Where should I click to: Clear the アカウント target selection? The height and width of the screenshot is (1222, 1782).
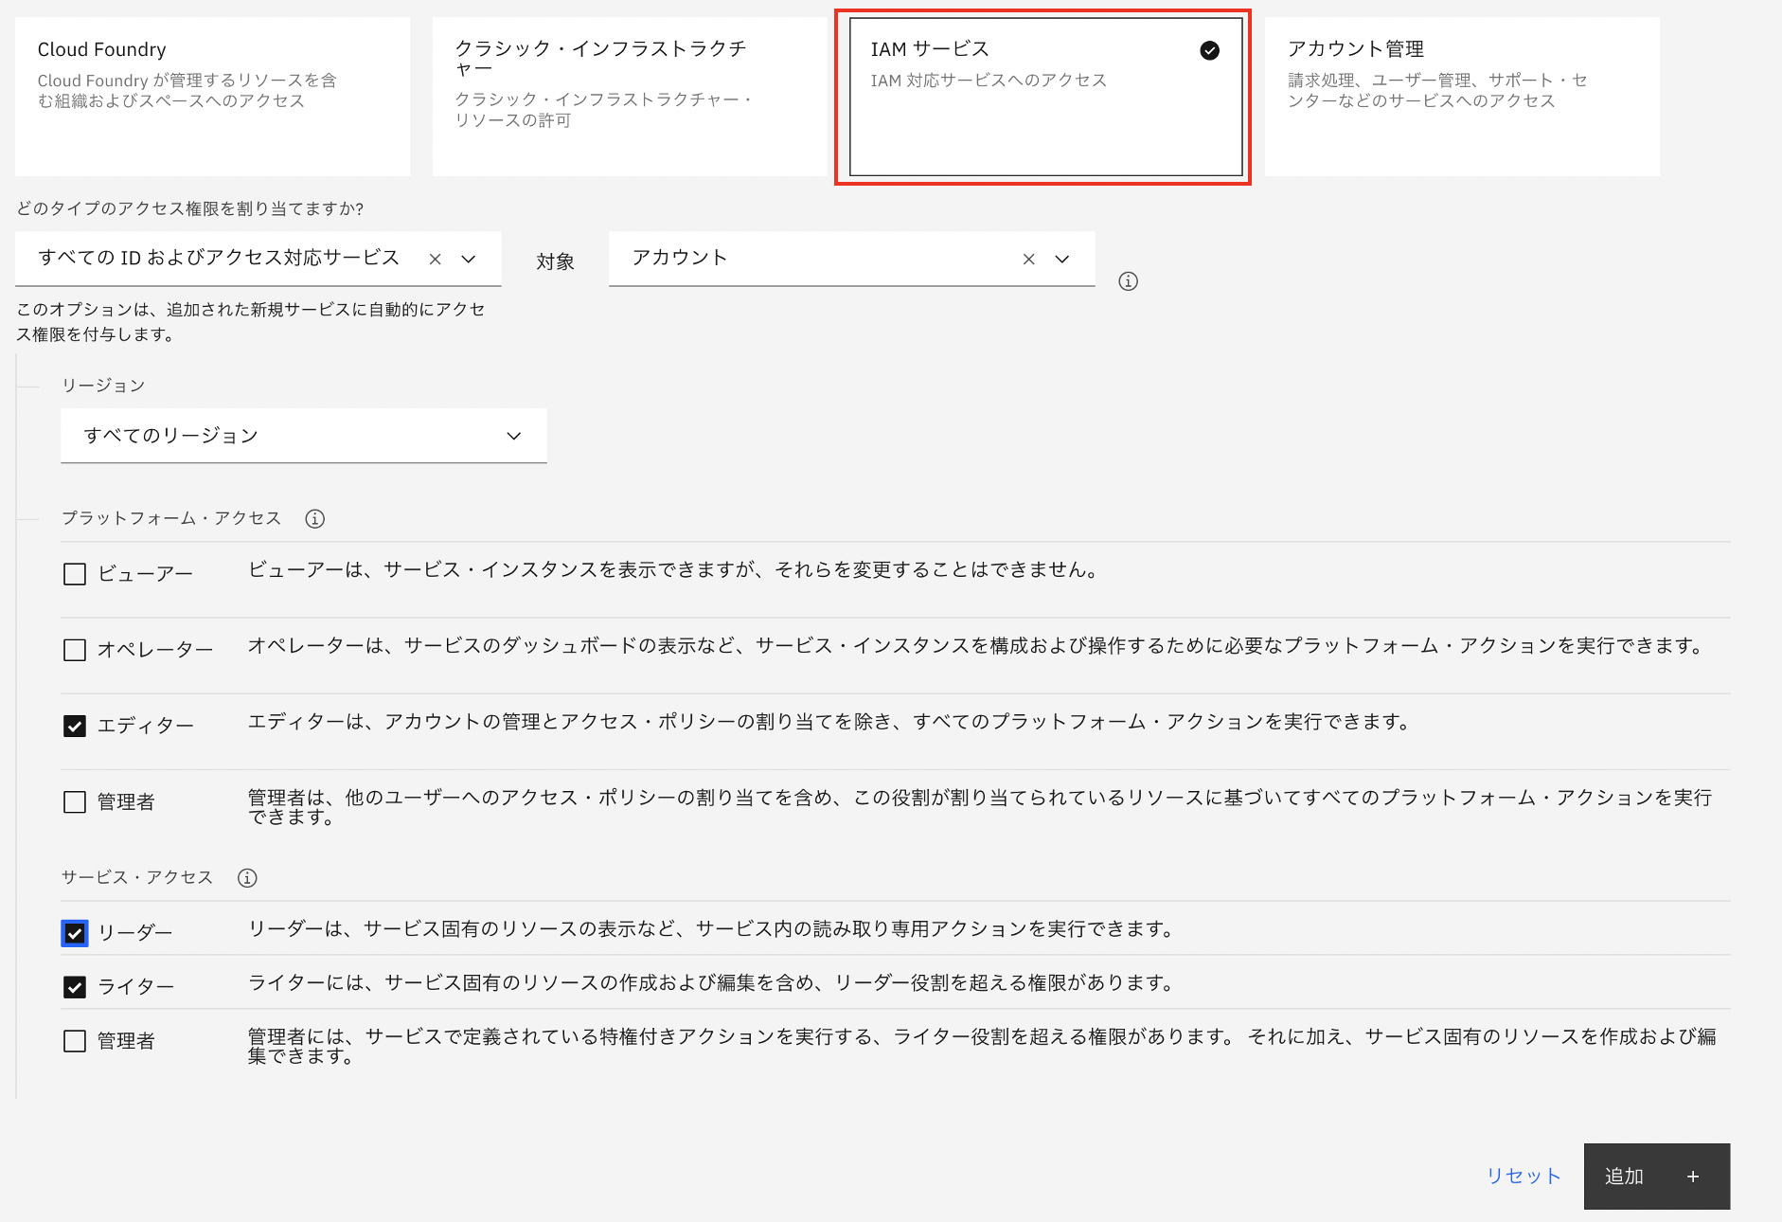1028,260
